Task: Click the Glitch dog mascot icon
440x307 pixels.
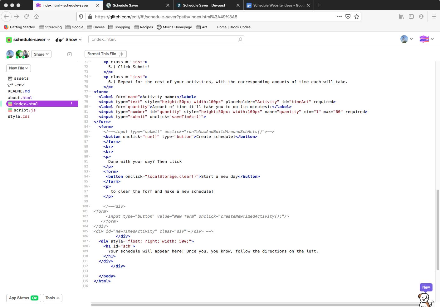Action: [425, 300]
